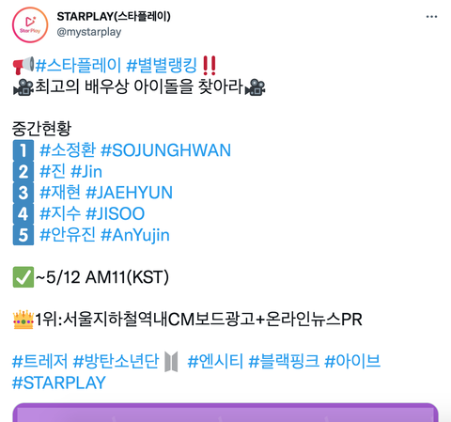Open the purple image attached below tweet
The width and height of the screenshot is (451, 422).
pyautogui.click(x=225, y=413)
